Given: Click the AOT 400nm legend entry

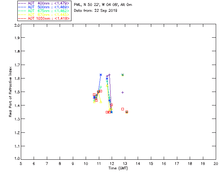Looking at the screenshot, I should point(44,3).
